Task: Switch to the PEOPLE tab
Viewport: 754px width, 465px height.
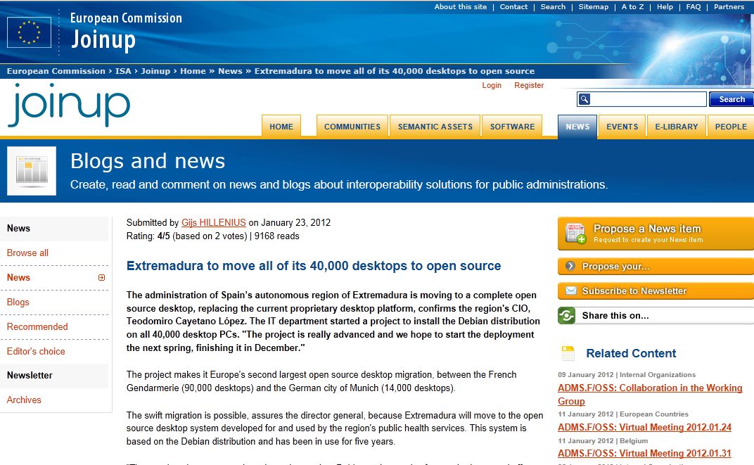Action: (x=731, y=127)
